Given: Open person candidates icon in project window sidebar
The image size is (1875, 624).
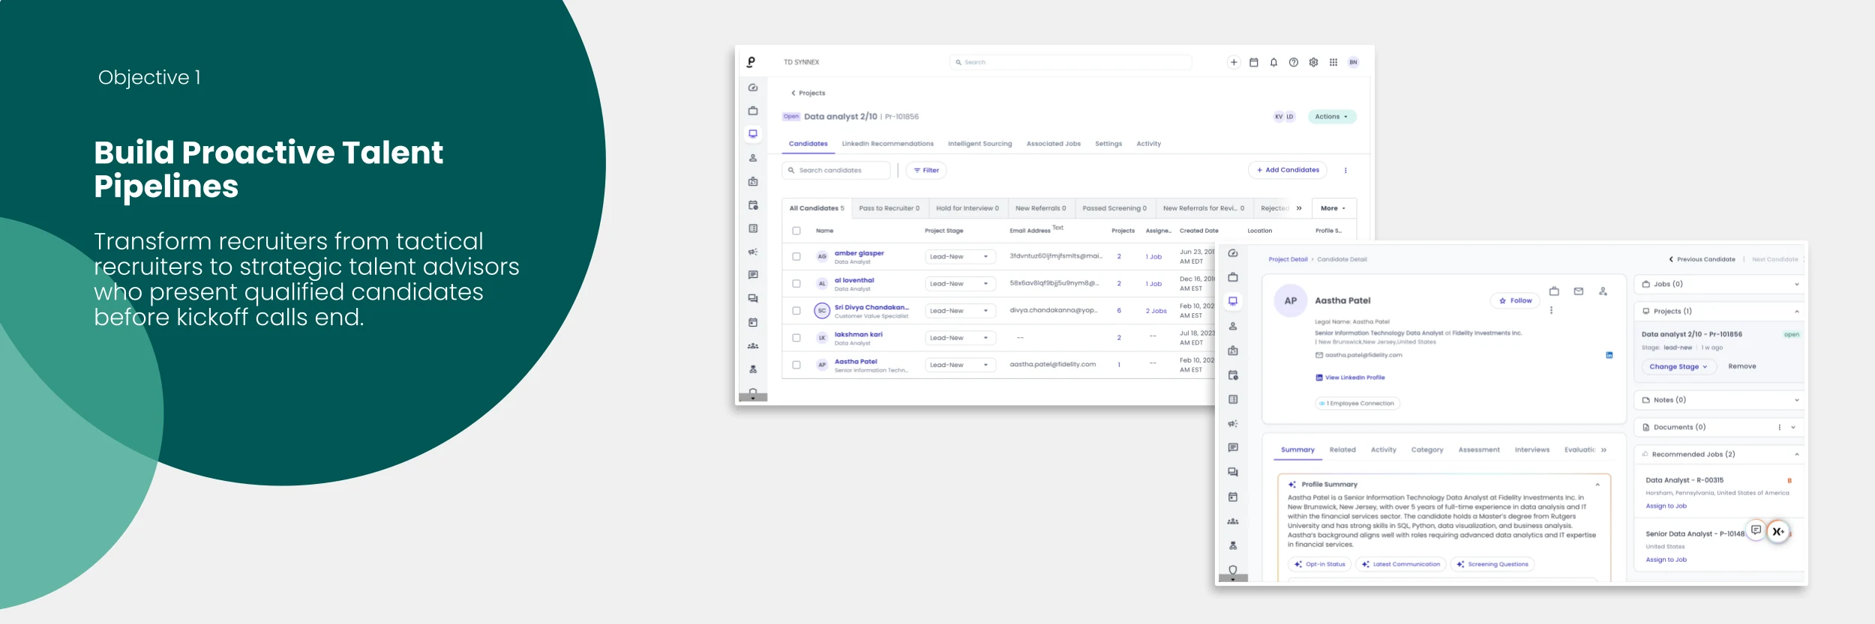Looking at the screenshot, I should (x=753, y=158).
